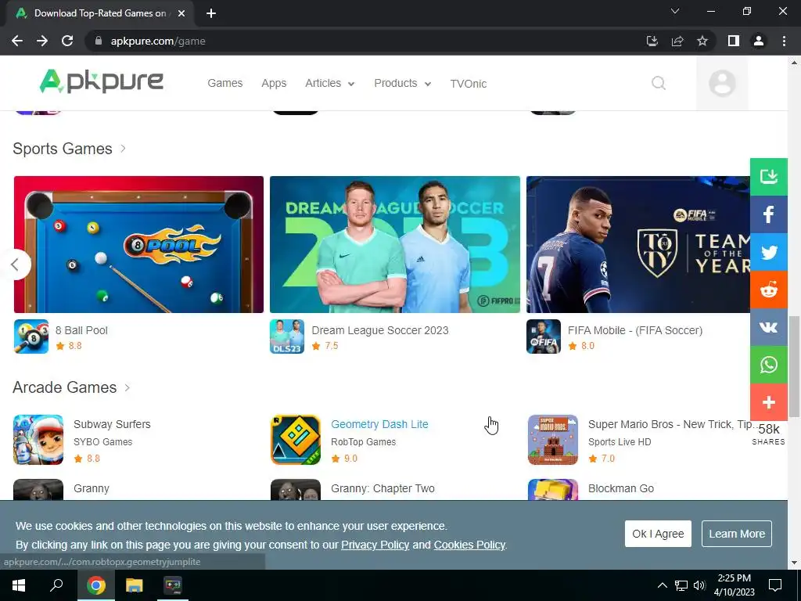
Task: Reload the page in Chrome
Action: [x=67, y=41]
